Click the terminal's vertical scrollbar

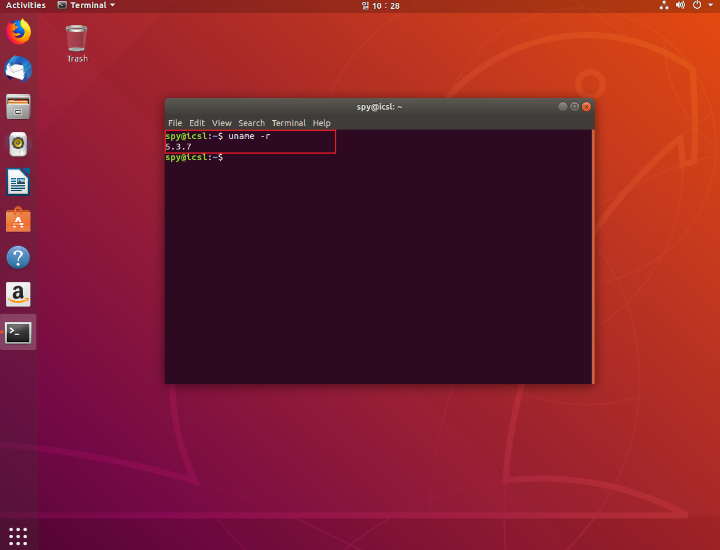coord(593,257)
